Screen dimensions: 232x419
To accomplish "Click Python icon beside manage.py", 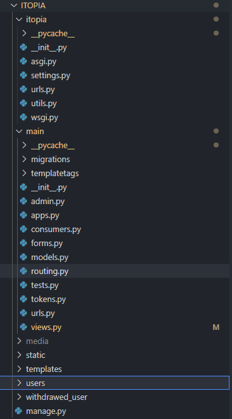I will (18, 411).
